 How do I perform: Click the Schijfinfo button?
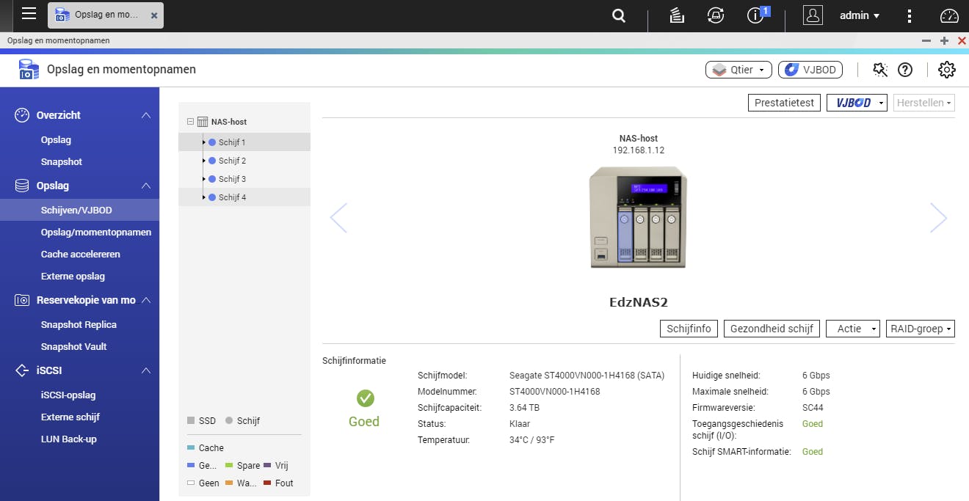(689, 329)
